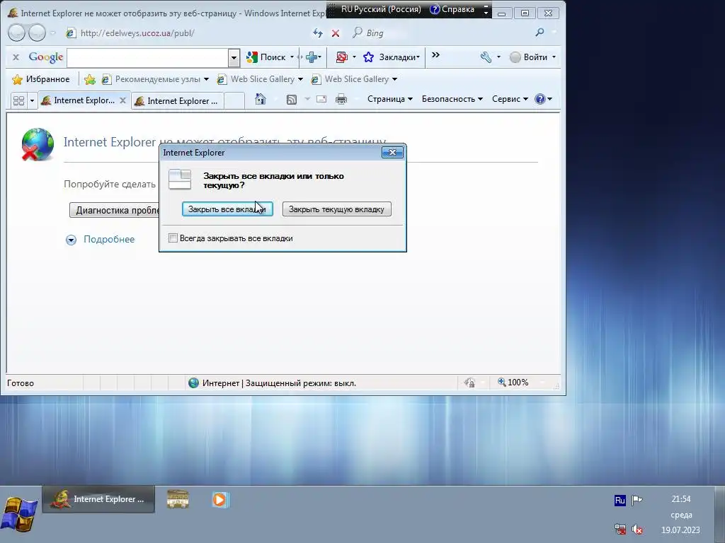This screenshot has height=543, width=725.
Task: Close the Internet Explorer dialog box
Action: click(392, 153)
